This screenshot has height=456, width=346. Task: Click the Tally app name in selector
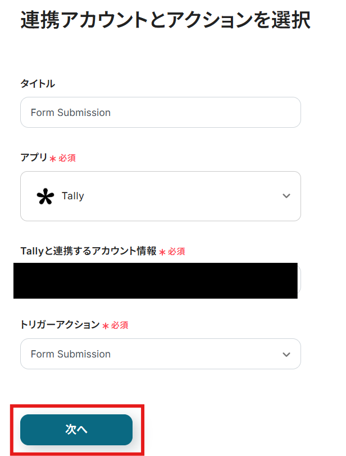[73, 196]
